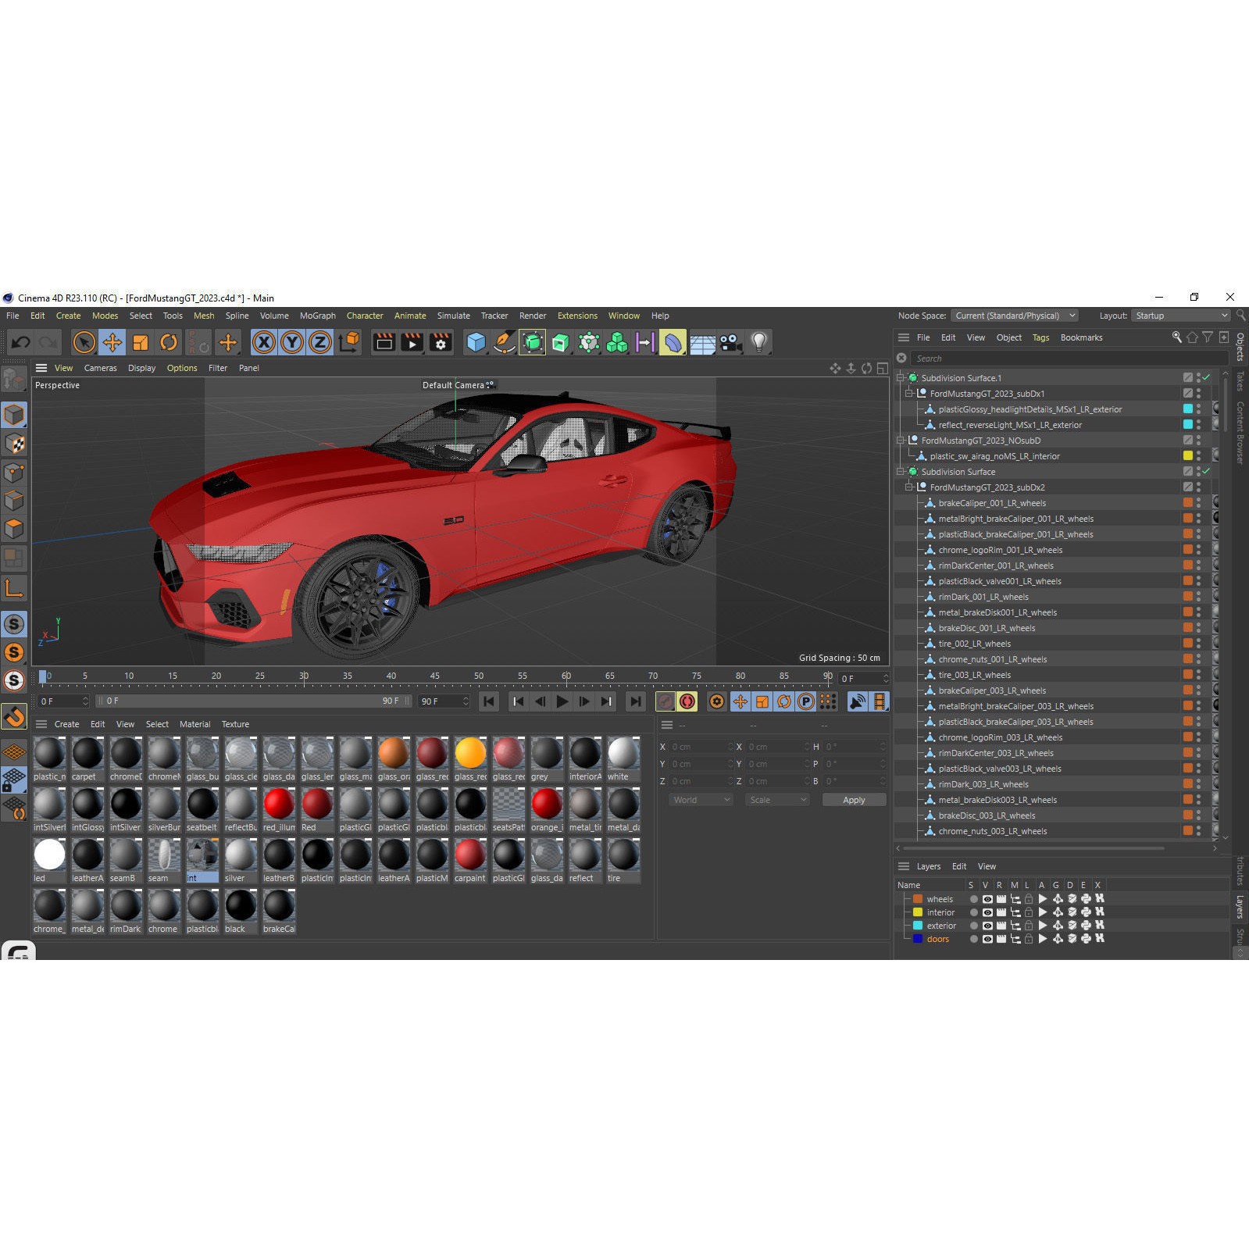The height and width of the screenshot is (1249, 1249).
Task: Select the Red material swatch
Action: [317, 810]
